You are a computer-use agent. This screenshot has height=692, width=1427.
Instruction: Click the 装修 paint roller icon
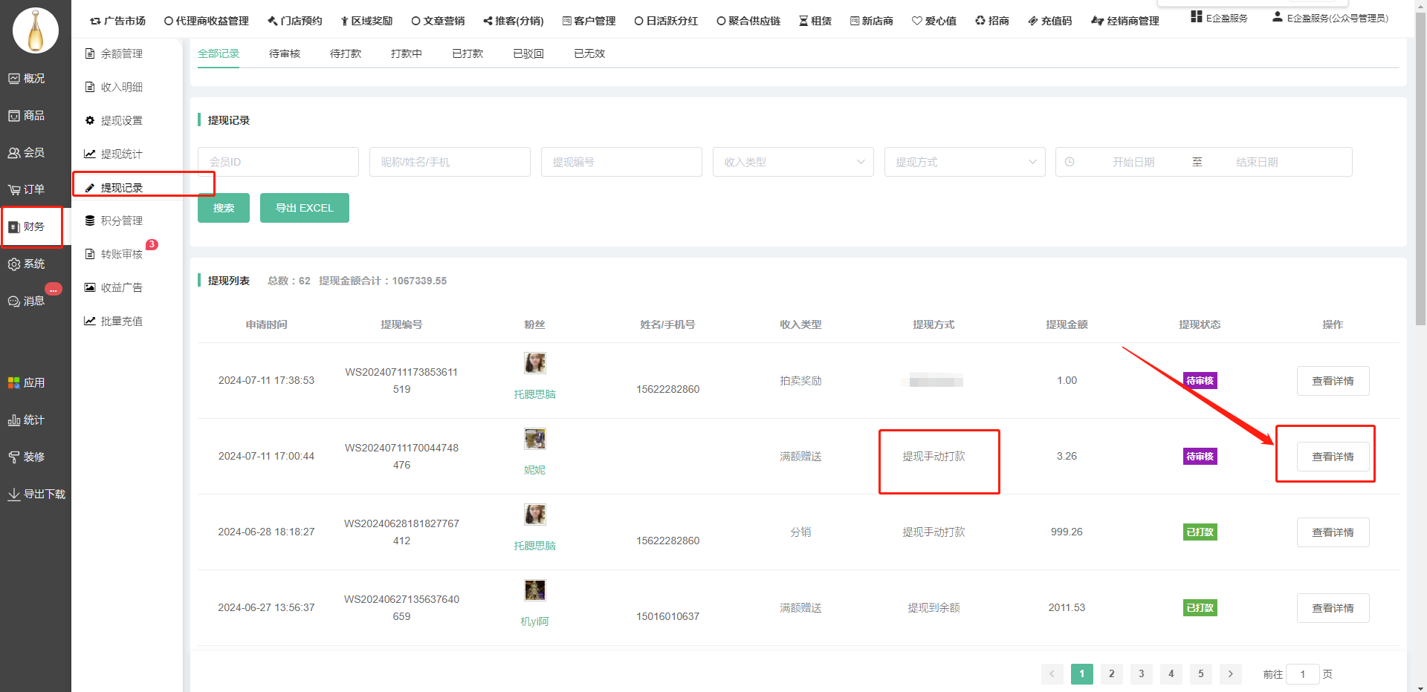click(x=27, y=457)
